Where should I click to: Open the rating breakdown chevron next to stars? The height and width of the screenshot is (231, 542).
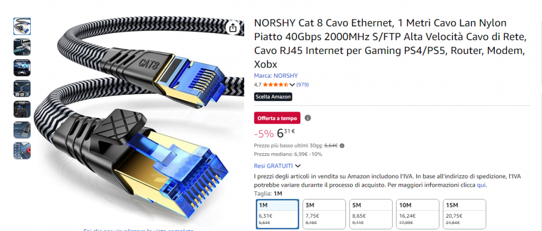[x=292, y=85]
